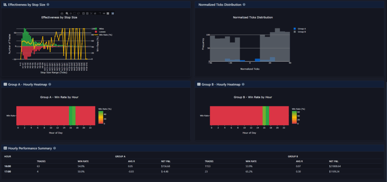Toggle the Wins legend entry
The height and width of the screenshot is (182, 387).
pyautogui.click(x=101, y=29)
